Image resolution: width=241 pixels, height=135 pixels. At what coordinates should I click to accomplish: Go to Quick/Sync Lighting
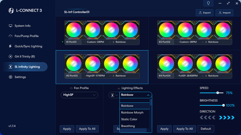[25, 46]
